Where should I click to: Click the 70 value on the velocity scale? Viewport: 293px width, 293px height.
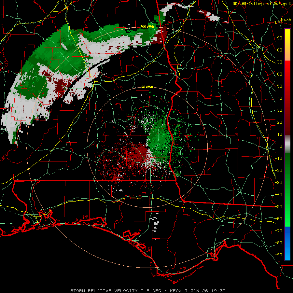[x=280, y=62]
